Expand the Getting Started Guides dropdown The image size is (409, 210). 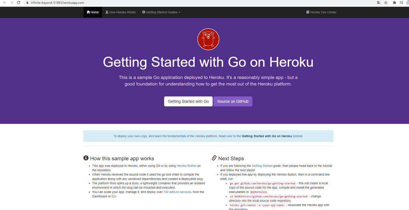pyautogui.click(x=161, y=12)
